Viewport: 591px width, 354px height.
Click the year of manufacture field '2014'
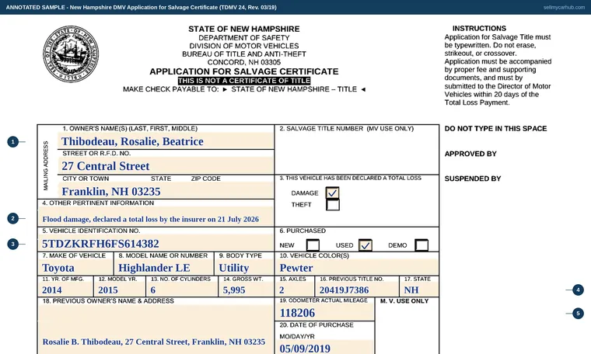pyautogui.click(x=65, y=290)
